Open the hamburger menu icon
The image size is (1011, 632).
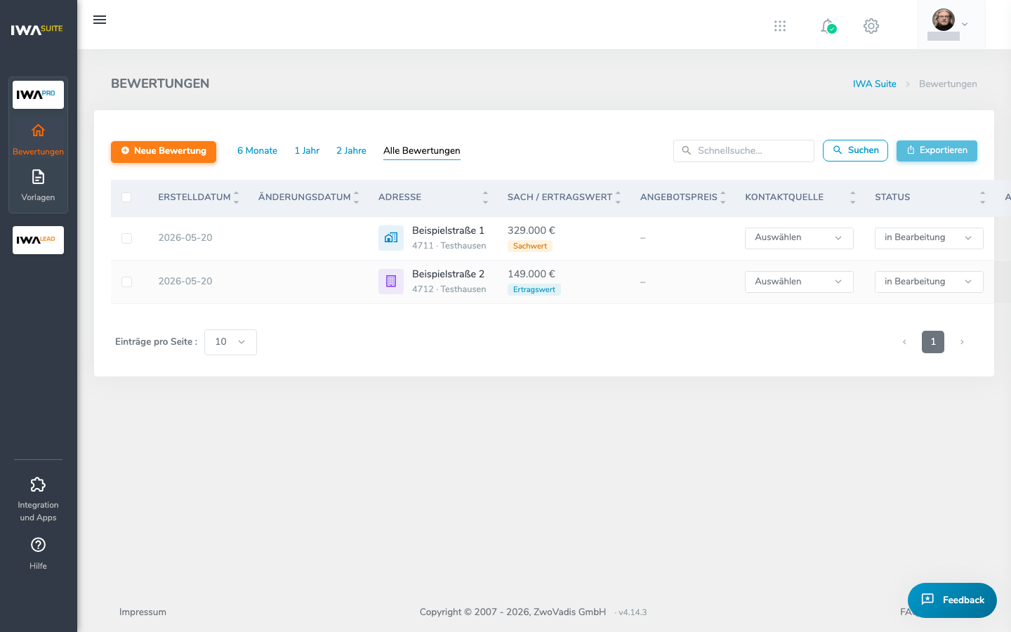(100, 20)
